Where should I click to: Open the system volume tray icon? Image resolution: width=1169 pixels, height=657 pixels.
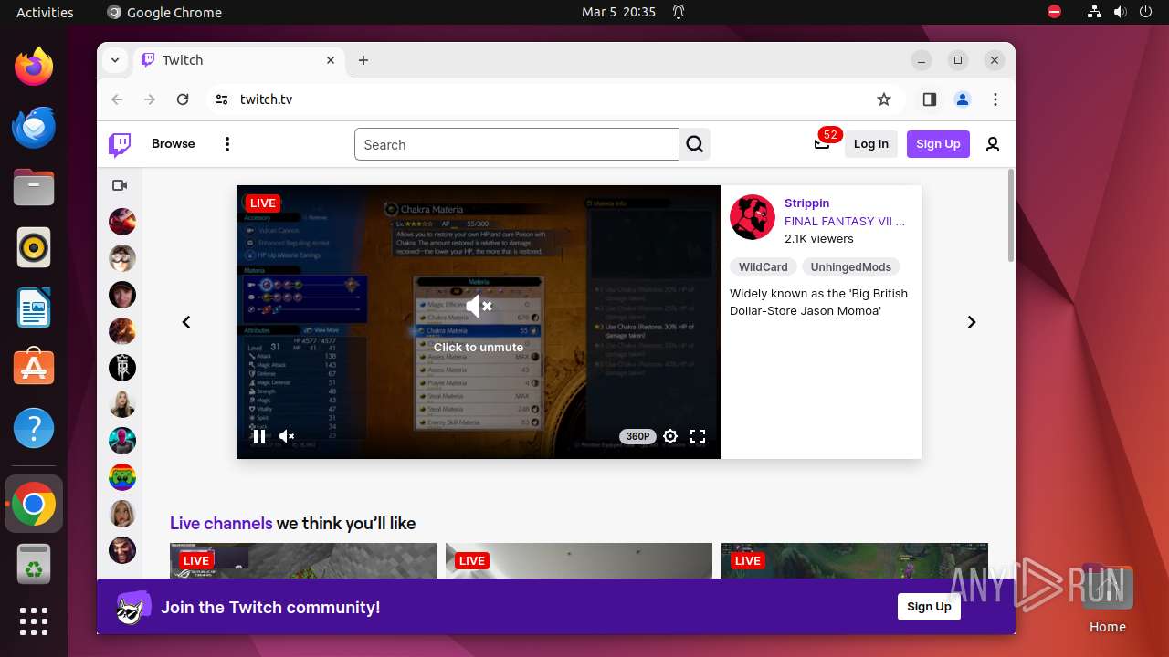(1121, 12)
